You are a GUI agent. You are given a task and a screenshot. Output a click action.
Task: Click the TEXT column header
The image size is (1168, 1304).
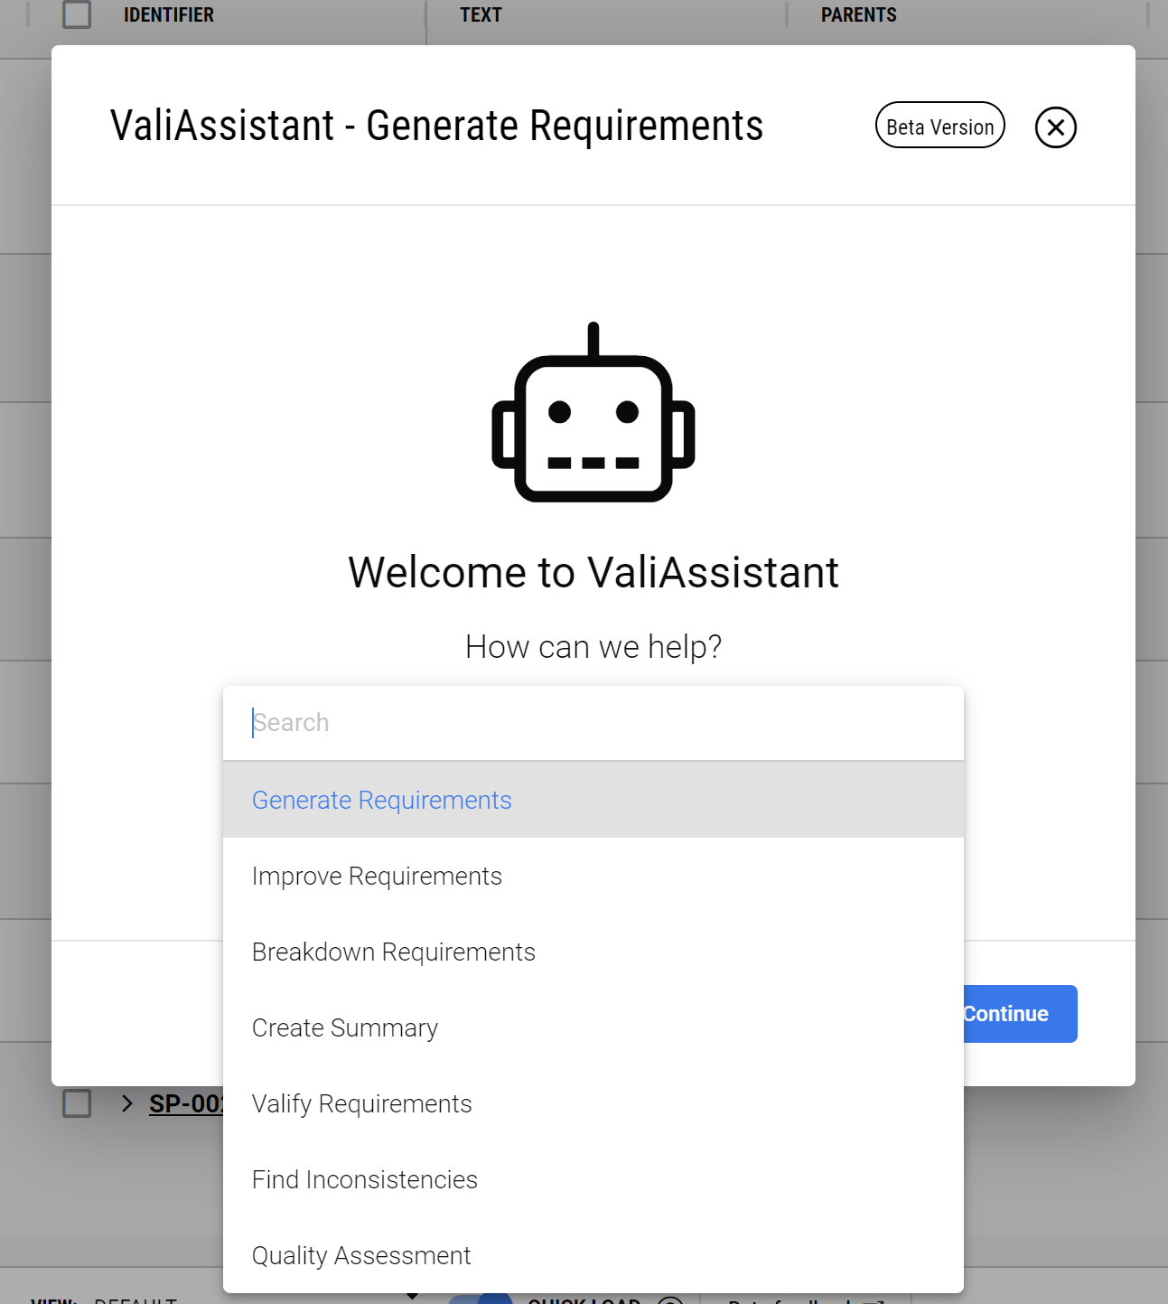coord(481,14)
